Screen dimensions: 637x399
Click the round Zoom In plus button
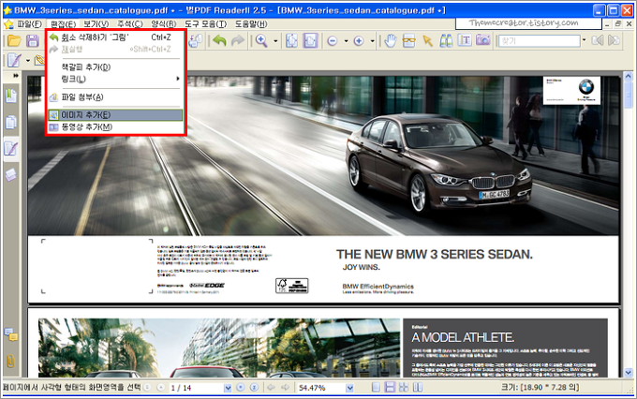[x=359, y=41]
